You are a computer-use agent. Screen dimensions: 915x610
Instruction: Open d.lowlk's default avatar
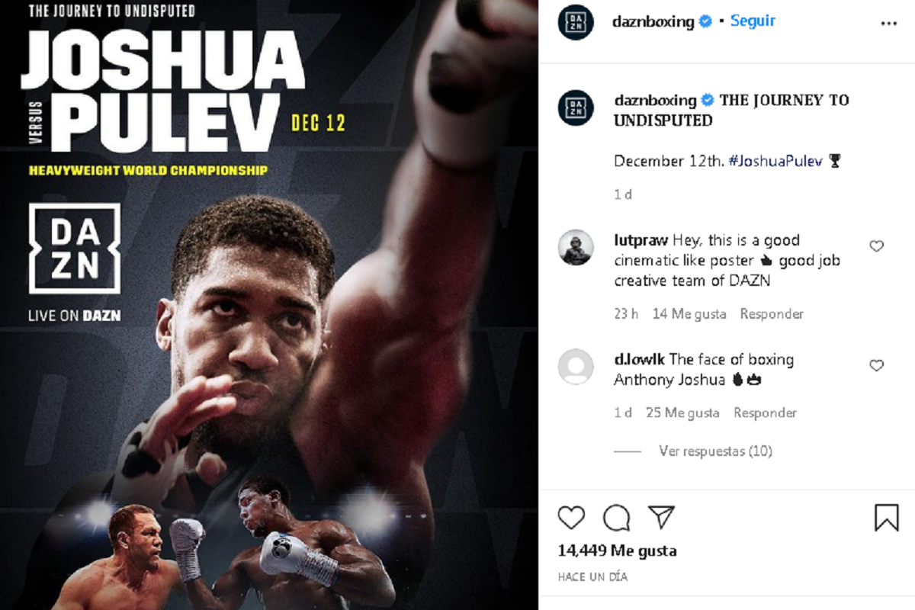pos(576,367)
